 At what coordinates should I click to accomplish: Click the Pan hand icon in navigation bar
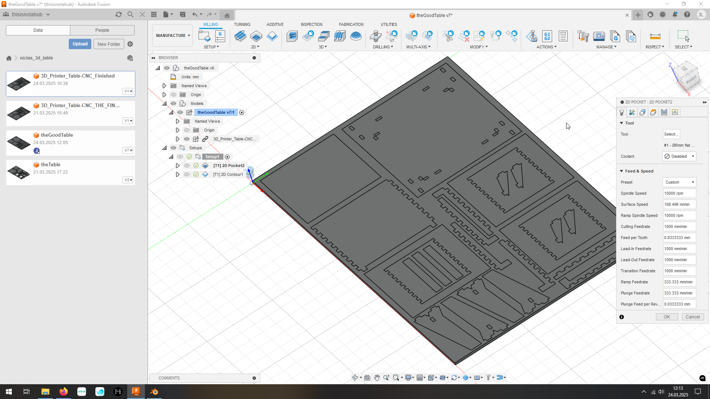click(377, 378)
